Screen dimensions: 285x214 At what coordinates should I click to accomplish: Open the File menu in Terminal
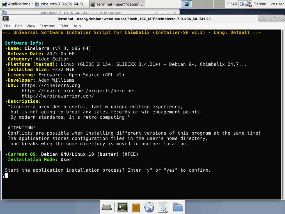[x=7, y=26]
